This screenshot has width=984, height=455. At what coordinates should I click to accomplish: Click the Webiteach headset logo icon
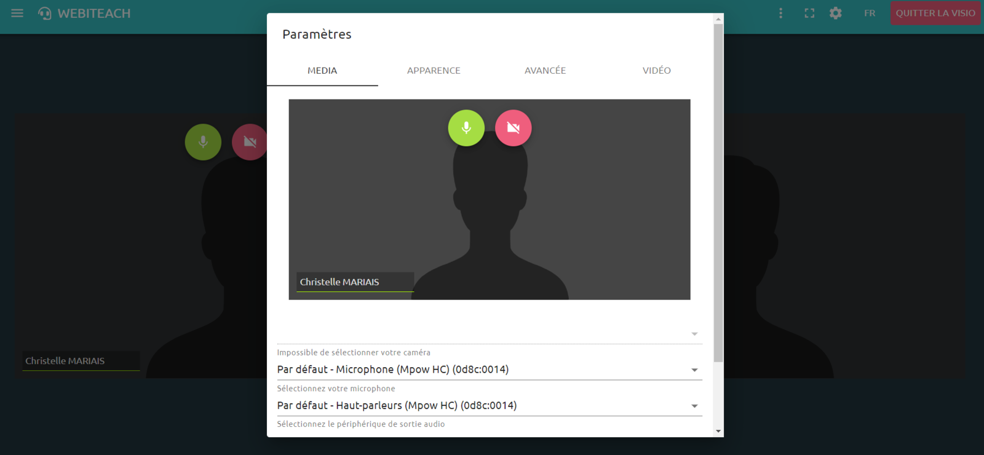(45, 13)
